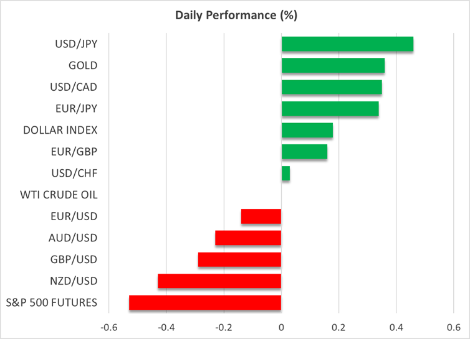The height and width of the screenshot is (339, 470).
Task: Select the green USD/CAD bar
Action: (332, 87)
